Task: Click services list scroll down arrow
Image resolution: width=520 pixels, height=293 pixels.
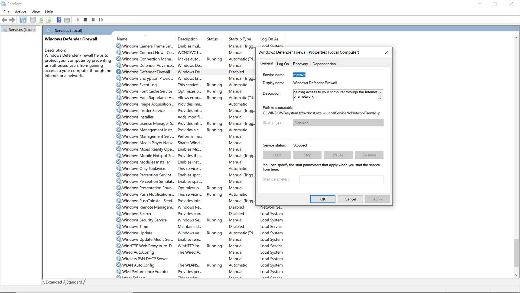Action: point(516,275)
